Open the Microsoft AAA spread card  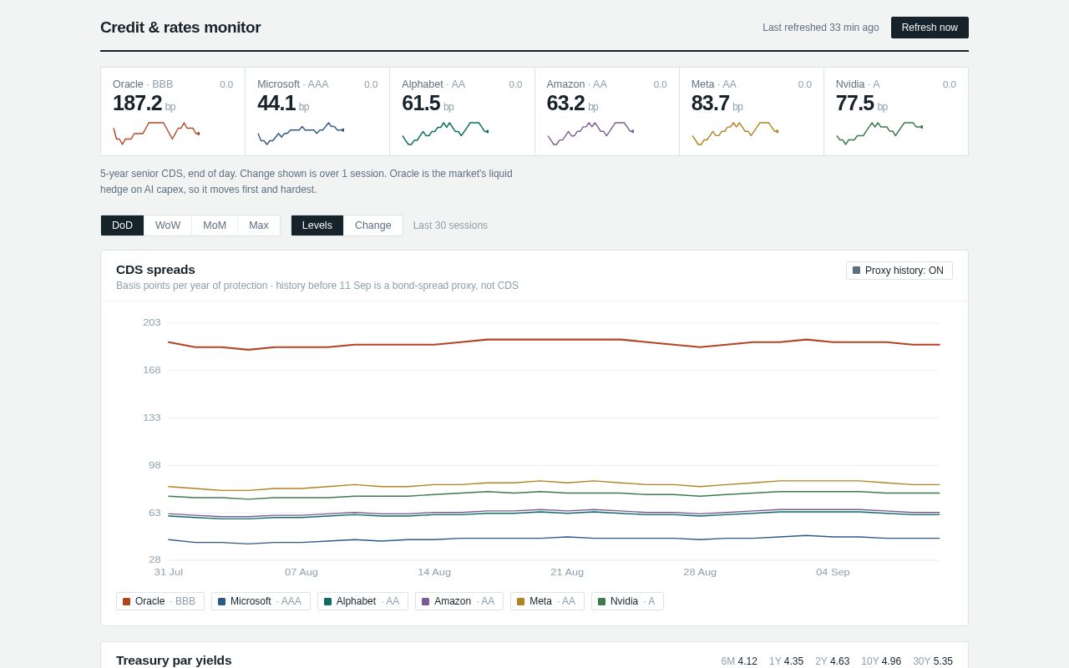click(317, 111)
